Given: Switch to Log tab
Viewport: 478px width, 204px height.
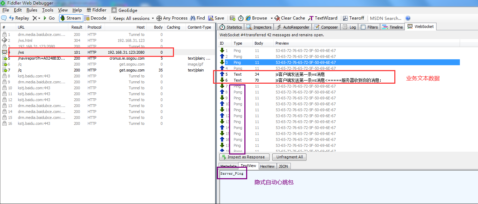Looking at the screenshot, I should click(349, 27).
